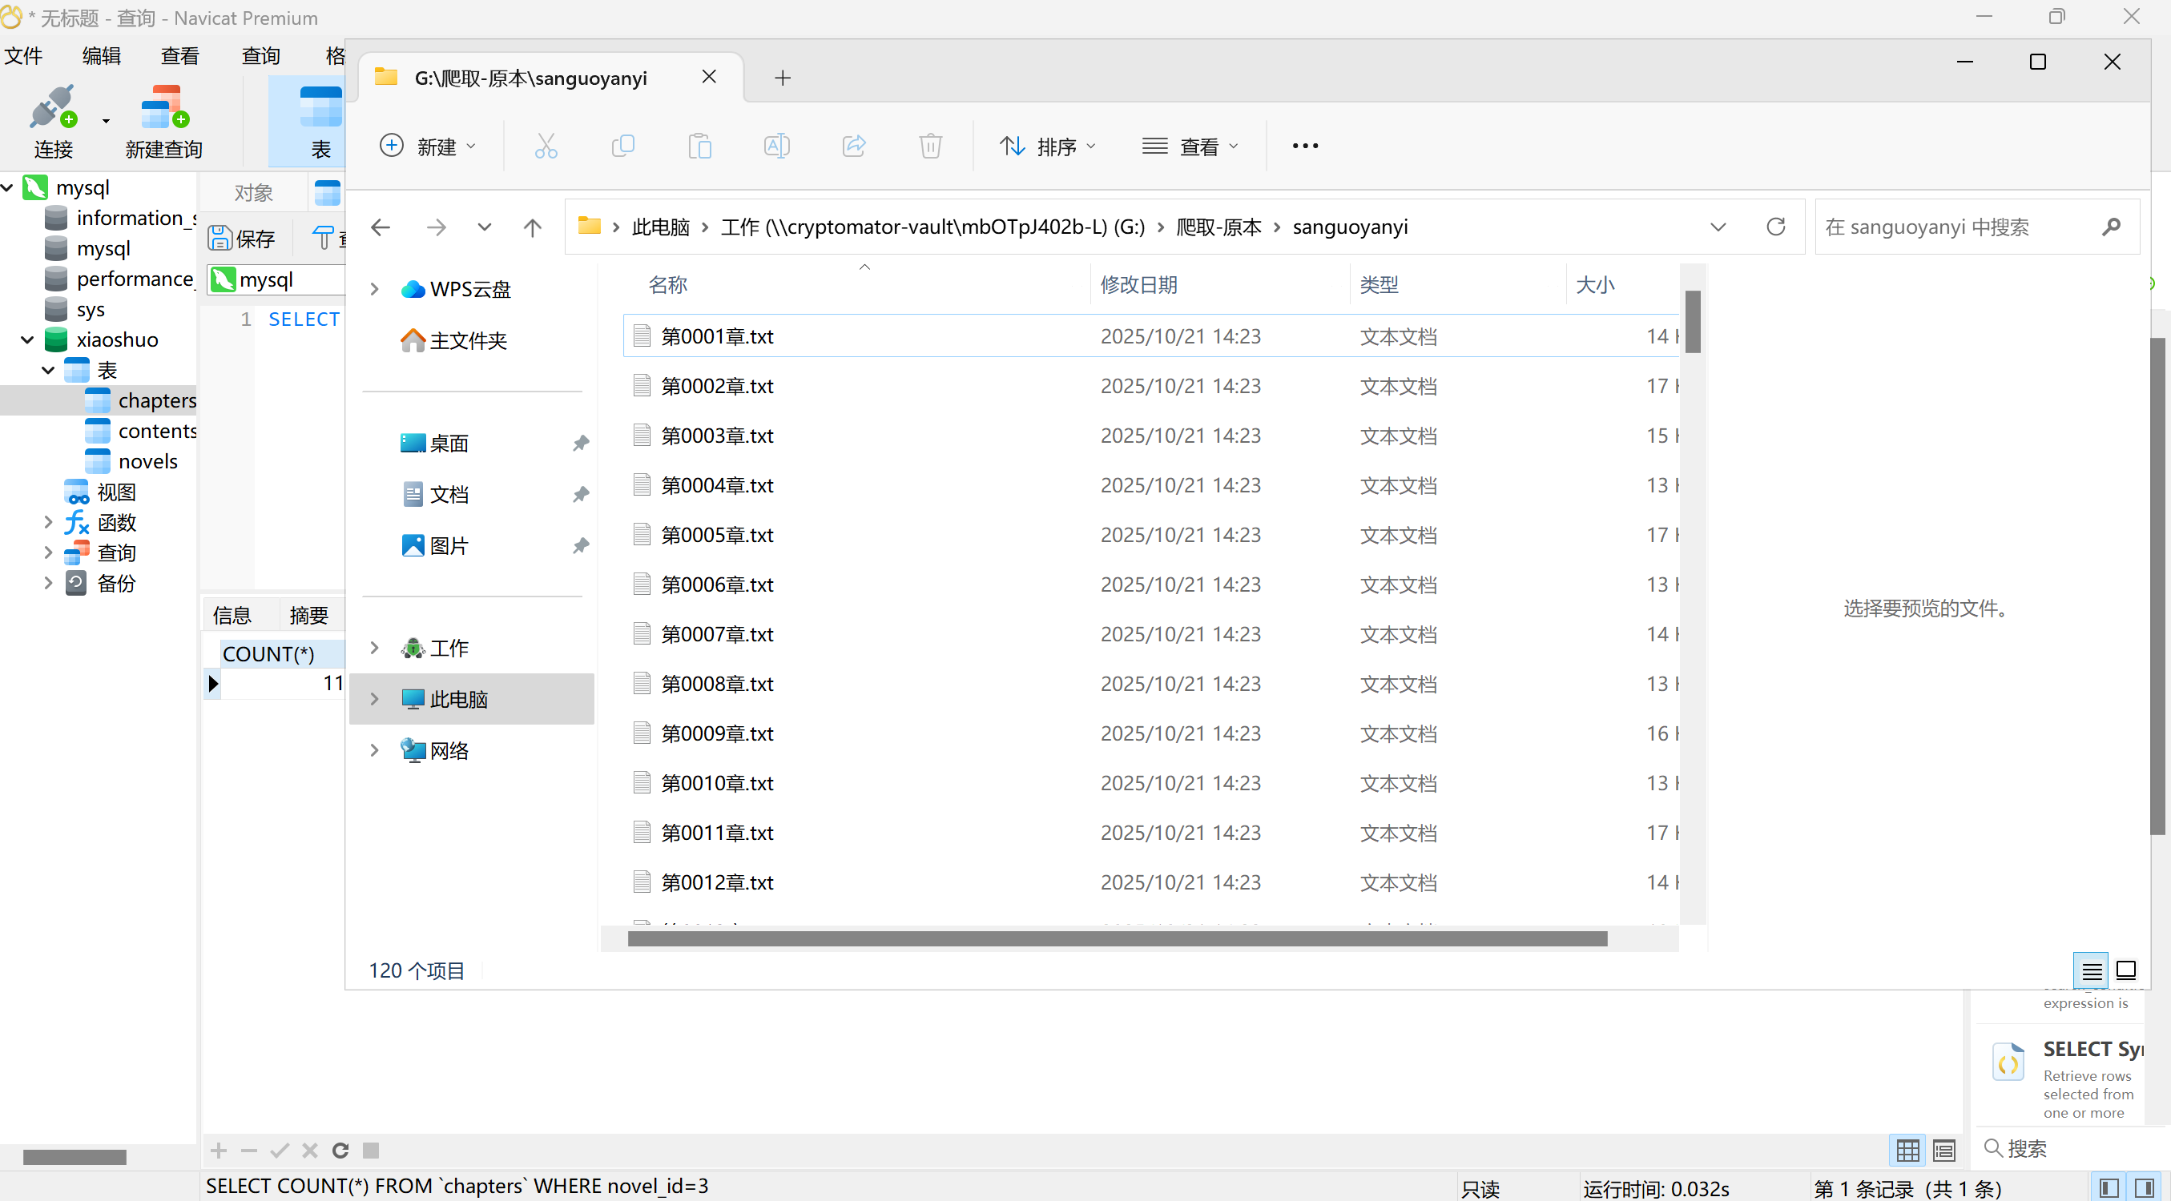Open the three-dots more options menu
This screenshot has height=1201, width=2171.
click(1305, 146)
